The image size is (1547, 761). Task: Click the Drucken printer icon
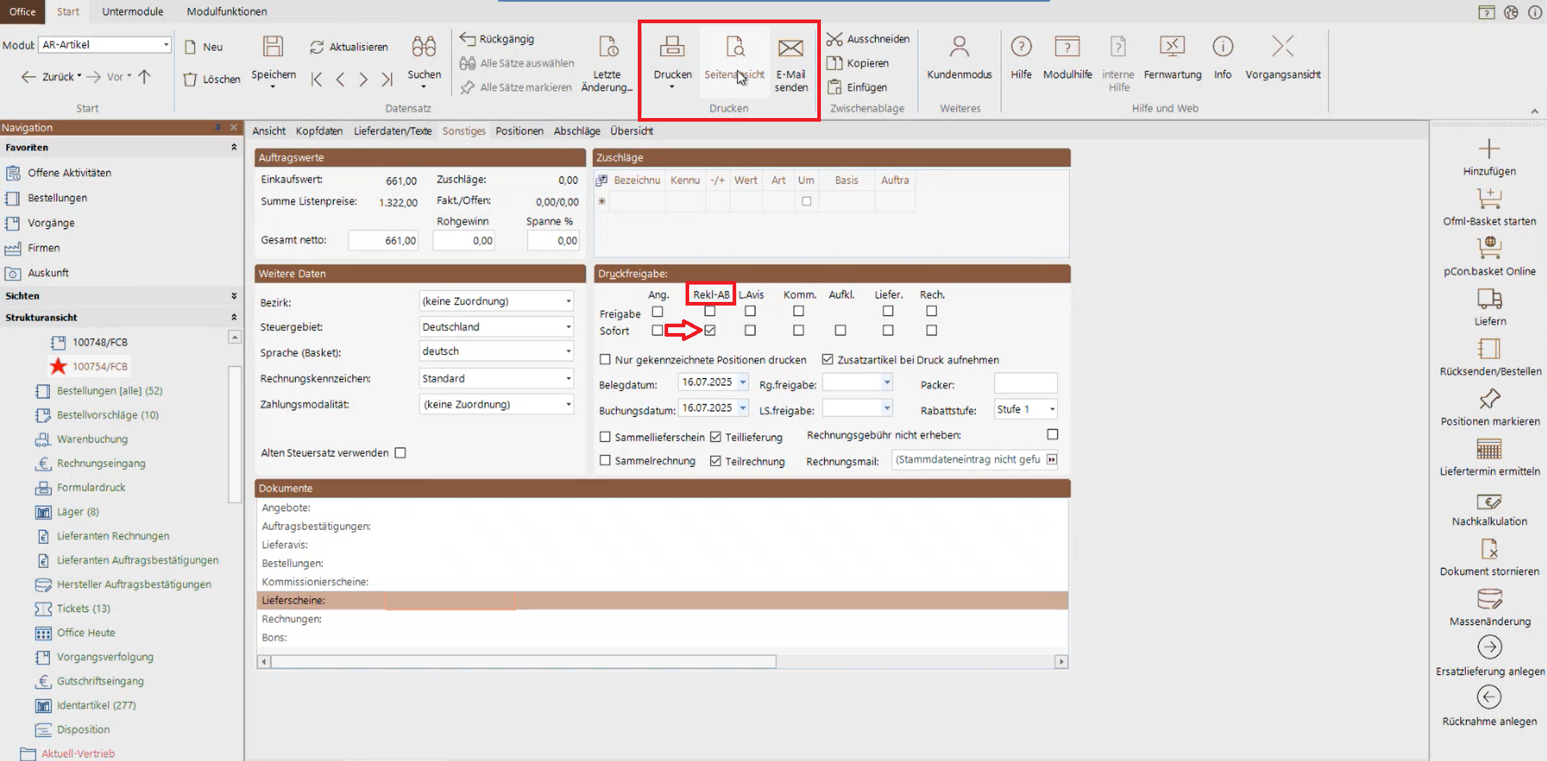click(672, 48)
